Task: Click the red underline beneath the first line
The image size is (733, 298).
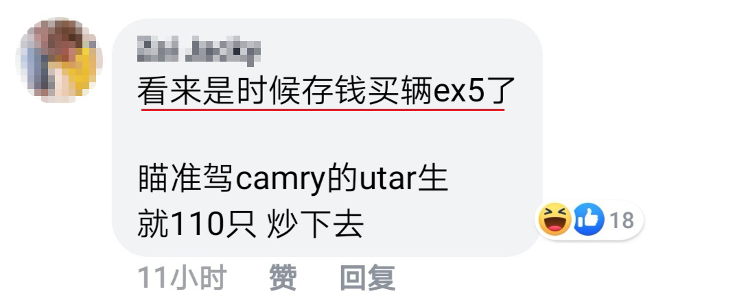Action: click(323, 110)
